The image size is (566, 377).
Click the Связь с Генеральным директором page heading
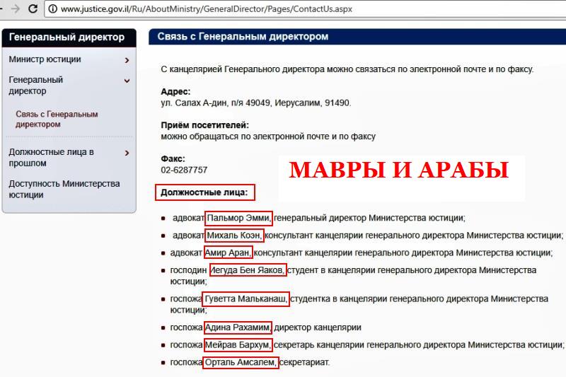click(x=243, y=37)
